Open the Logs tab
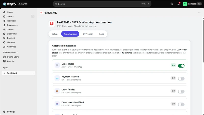This screenshot has height=115, width=204. [x=101, y=34]
